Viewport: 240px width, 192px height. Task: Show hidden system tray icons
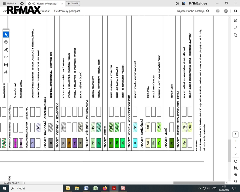[x=199, y=188]
